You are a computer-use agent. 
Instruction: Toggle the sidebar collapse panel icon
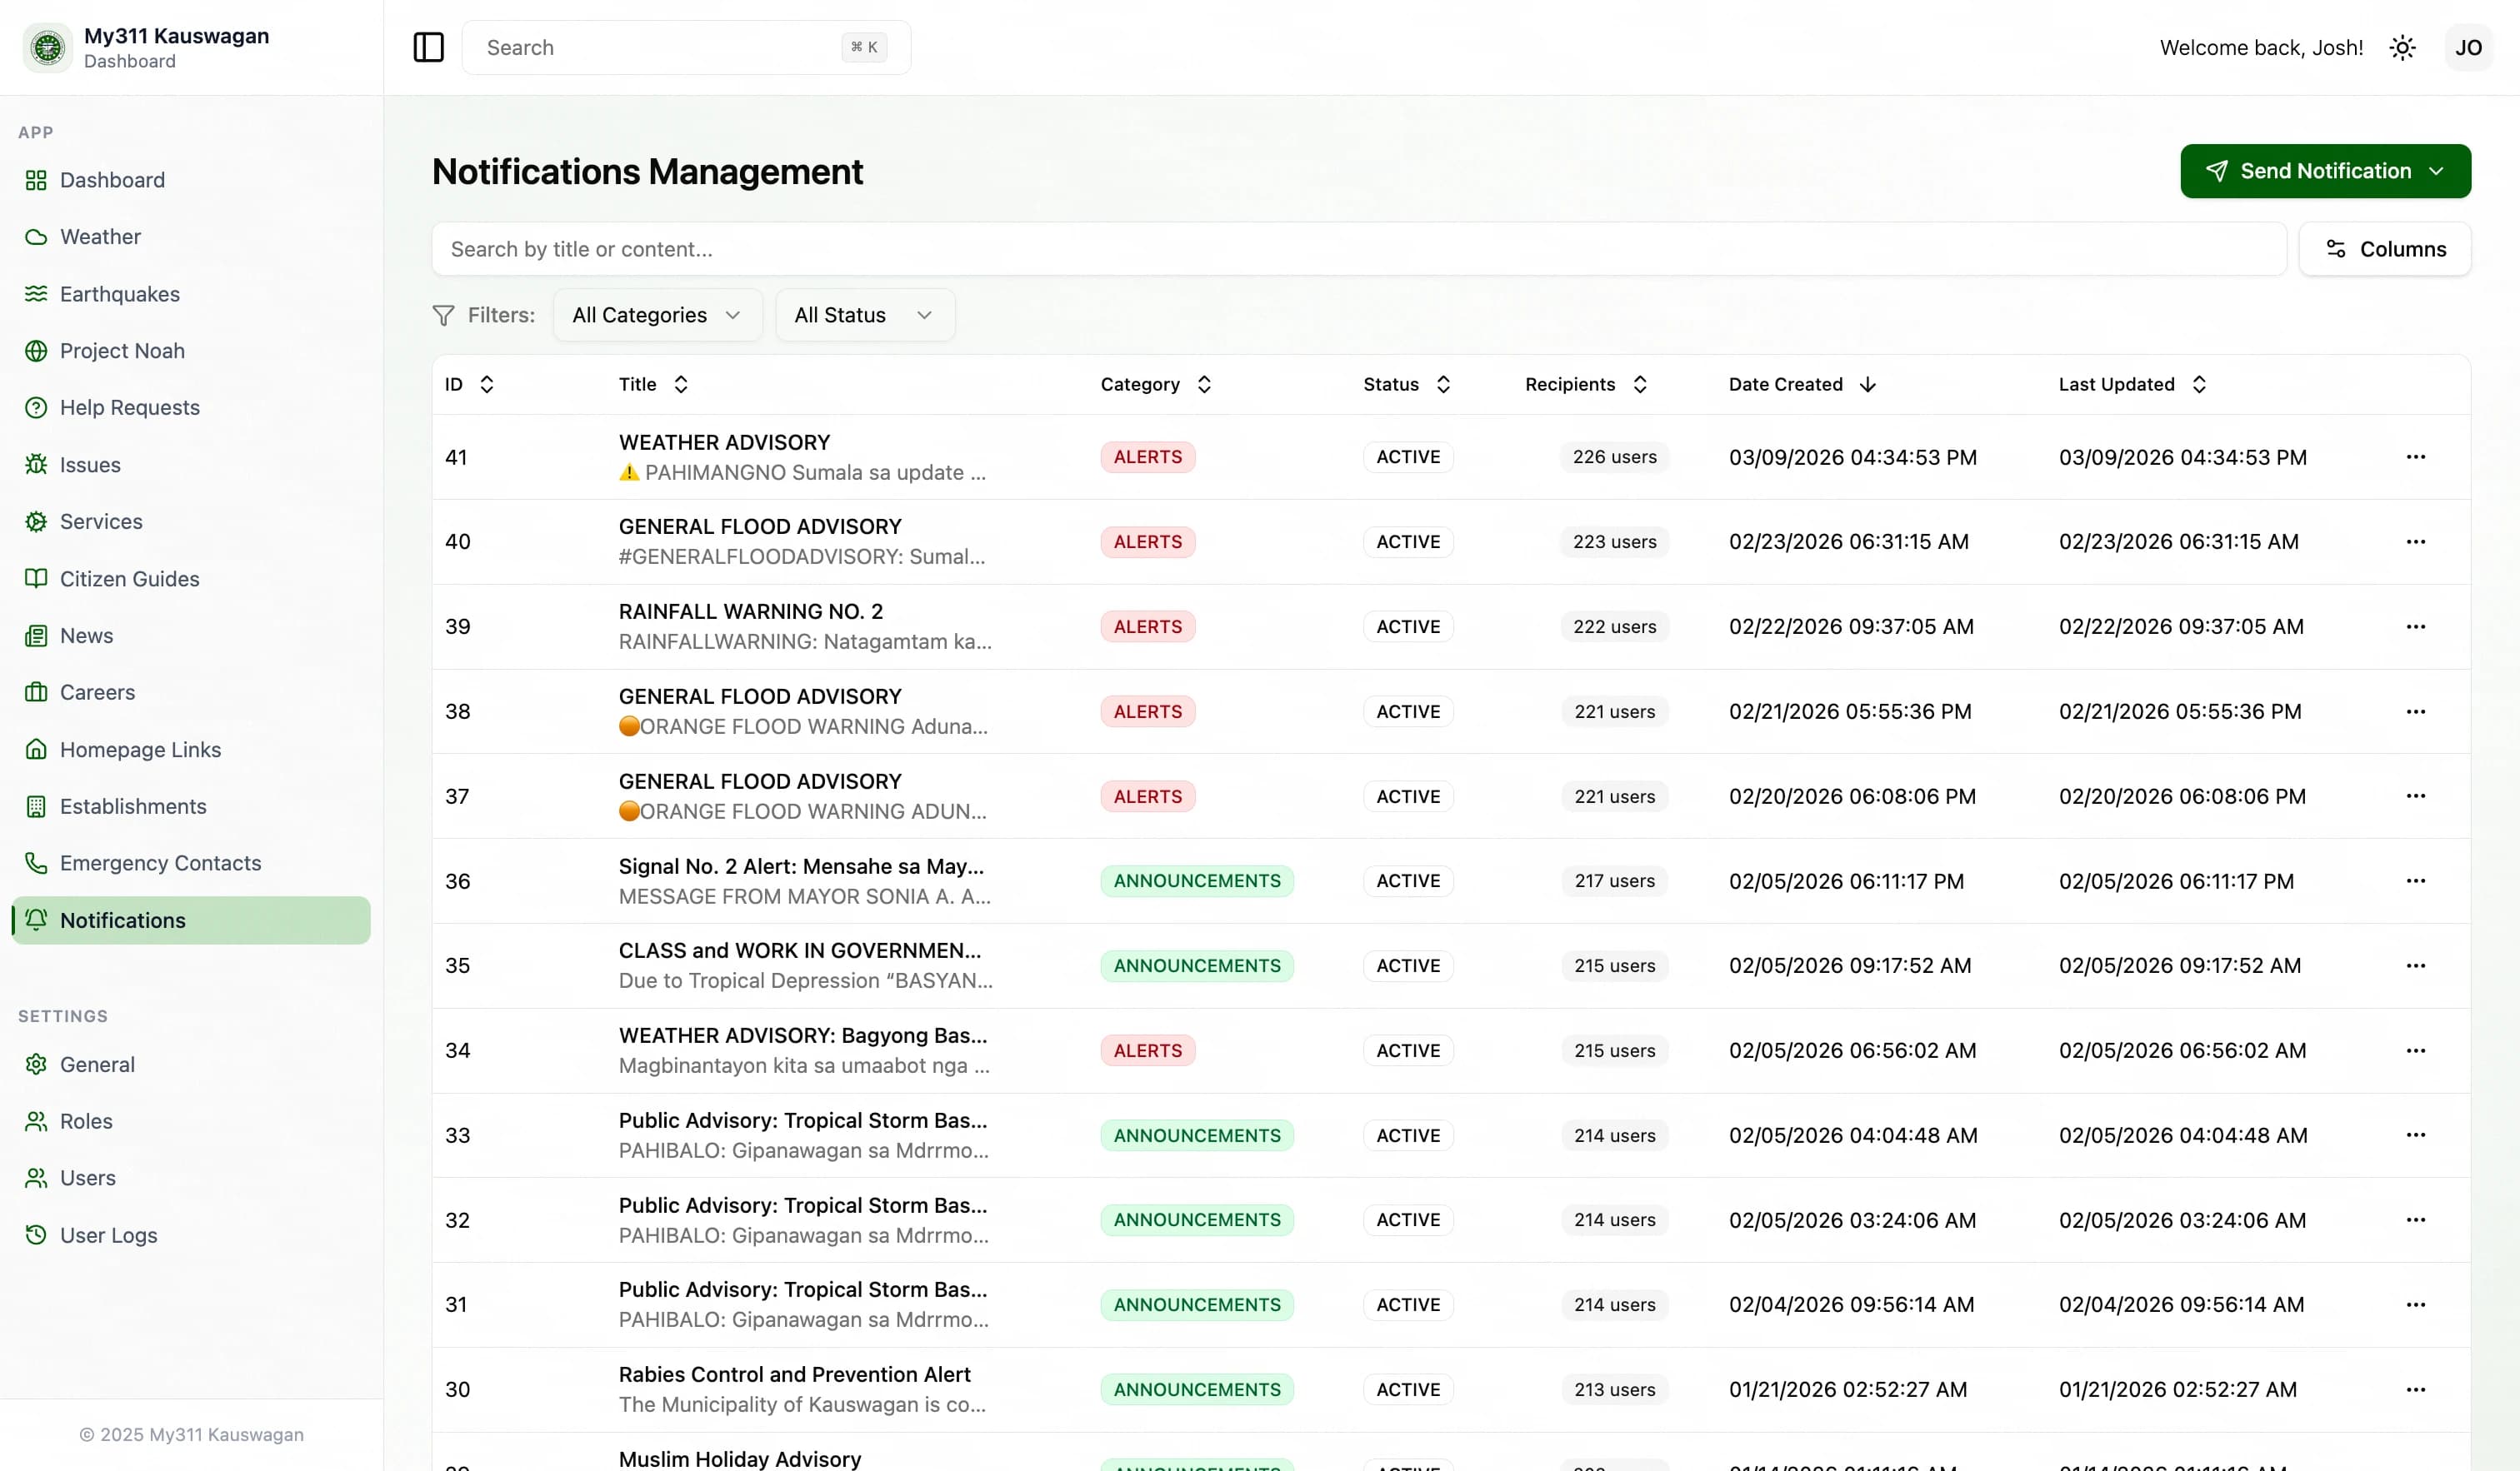[x=428, y=47]
